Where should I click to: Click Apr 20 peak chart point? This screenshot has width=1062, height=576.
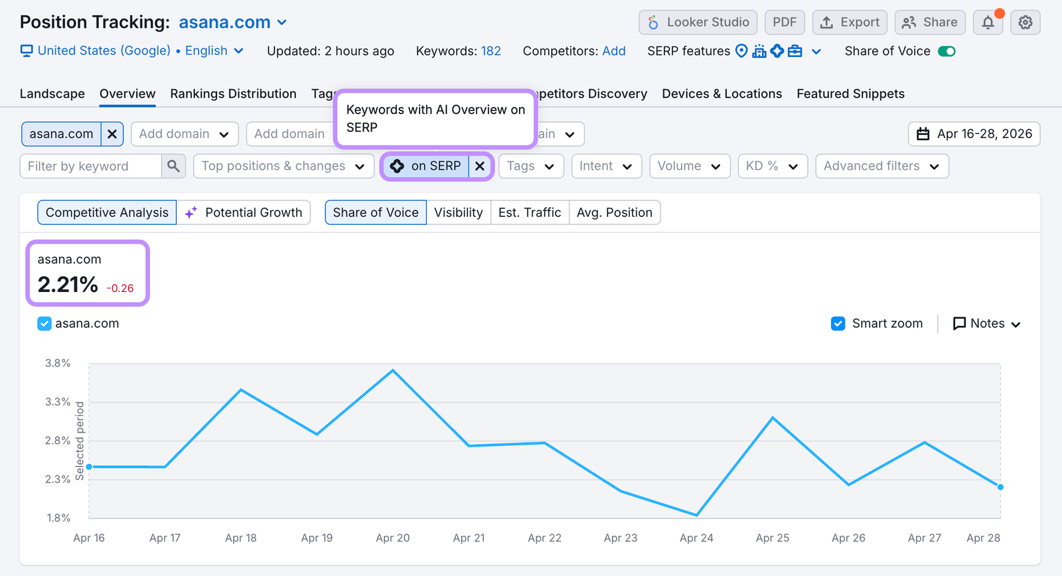[x=393, y=370]
